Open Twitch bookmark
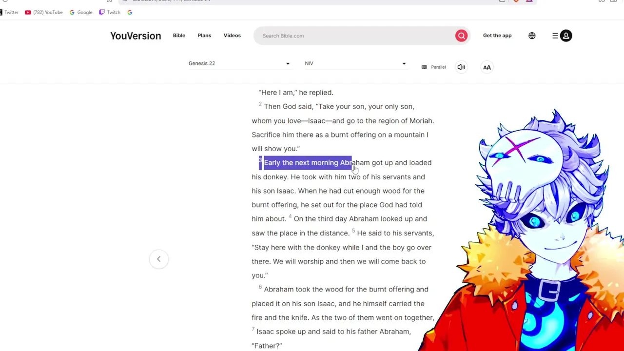The width and height of the screenshot is (624, 351). click(110, 12)
